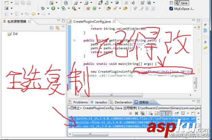212x140 pixels.
Task: Click the org.mozilla.rhino.nl_zh console output line
Action: coord(132,122)
